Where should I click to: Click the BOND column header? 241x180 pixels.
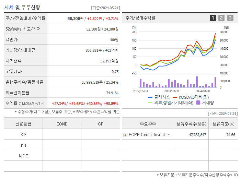(x=62, y=124)
